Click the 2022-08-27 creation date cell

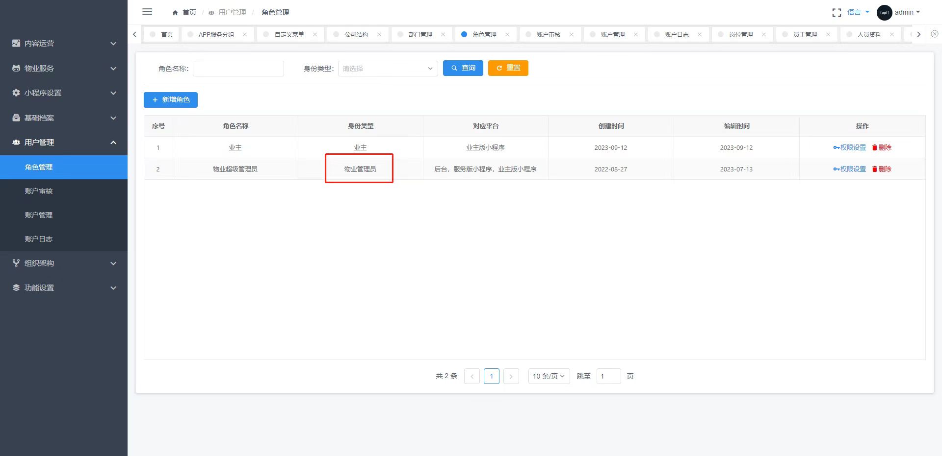[x=611, y=169]
